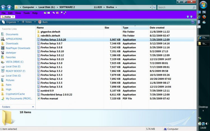Open the Help question mark button
210x131 pixels.
(x=193, y=22)
